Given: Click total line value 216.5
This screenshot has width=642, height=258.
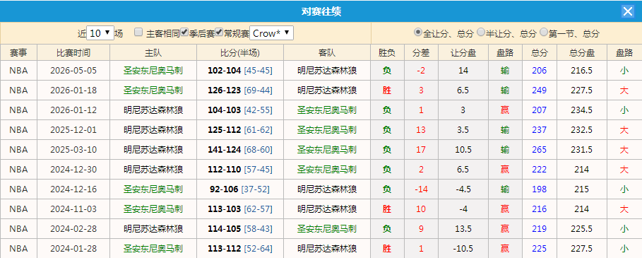Looking at the screenshot, I should [582, 71].
